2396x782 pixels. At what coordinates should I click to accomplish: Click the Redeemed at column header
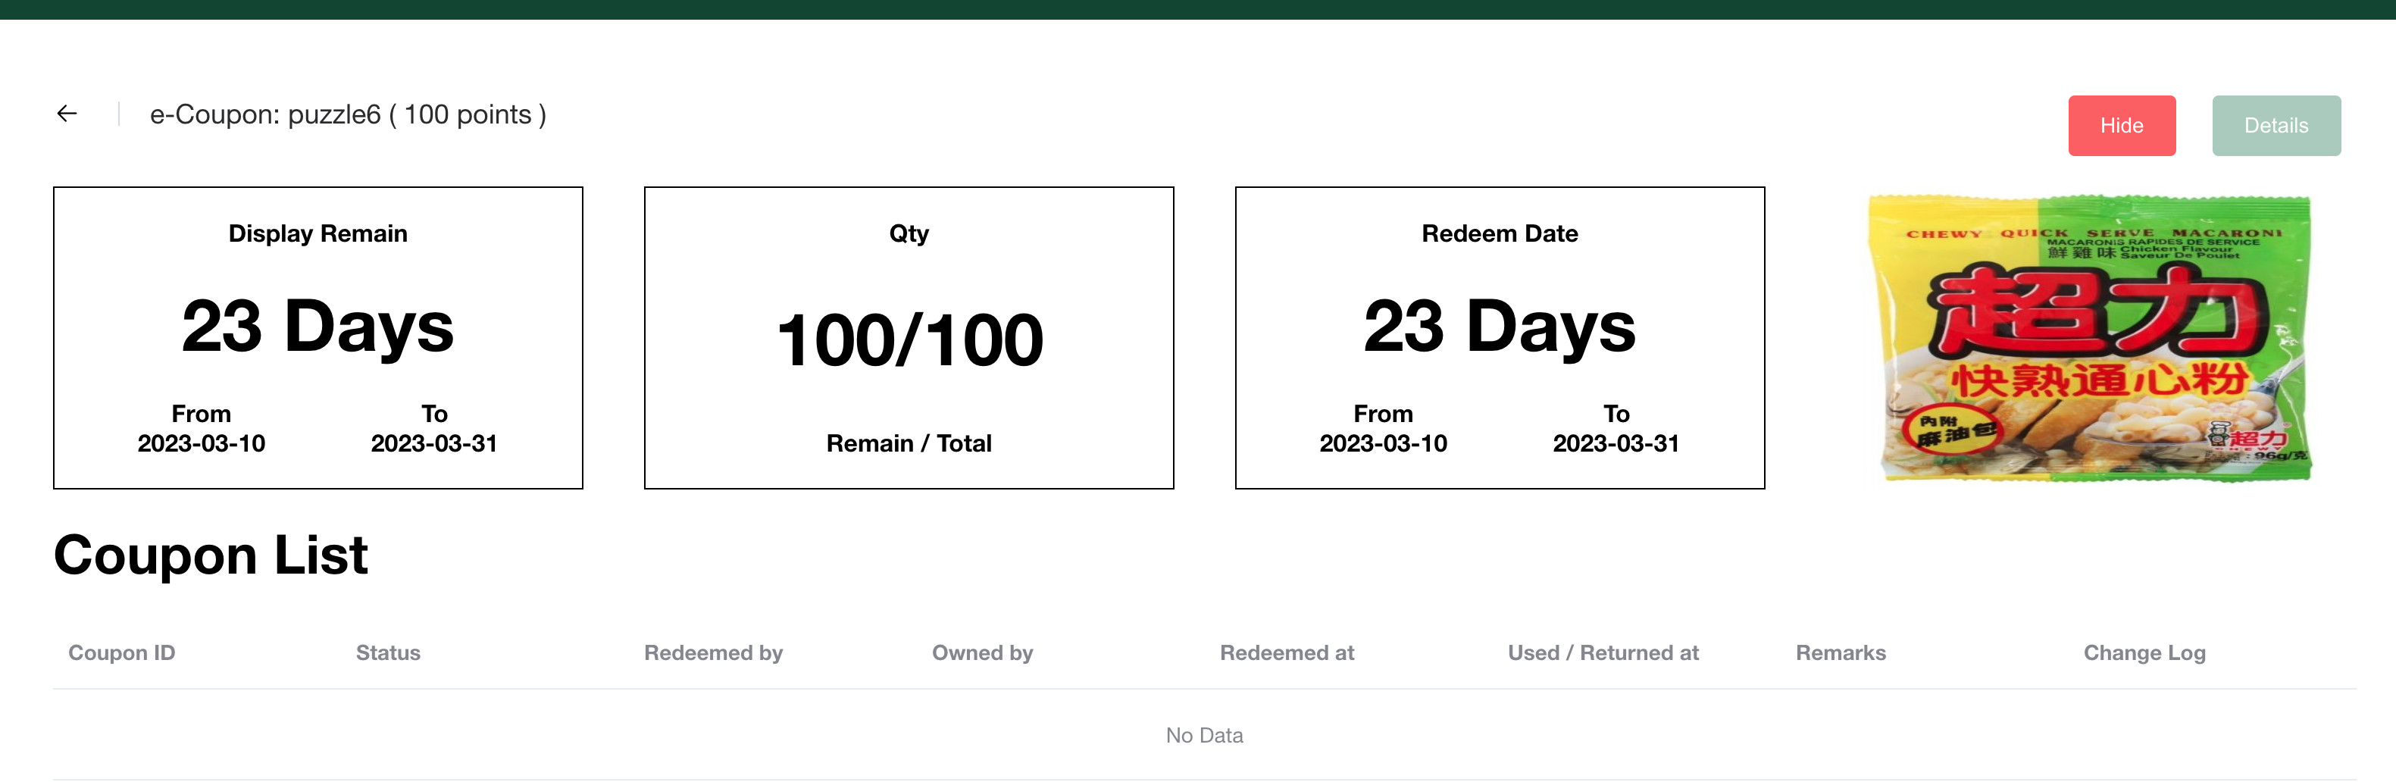coord(1287,652)
